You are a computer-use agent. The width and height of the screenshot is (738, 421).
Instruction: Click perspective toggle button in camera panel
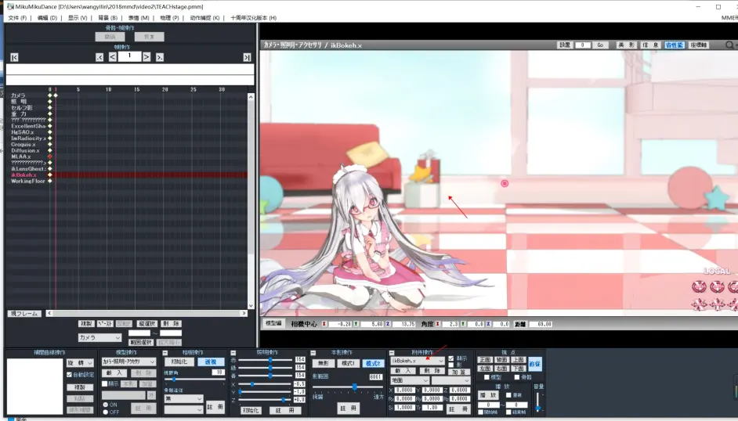click(x=211, y=362)
